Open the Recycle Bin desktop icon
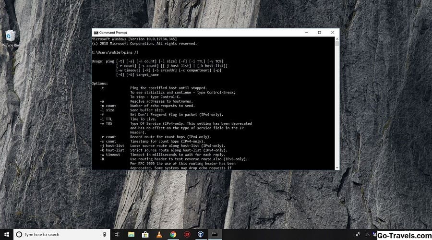Image resolution: width=432 pixels, height=240 pixels. click(x=10, y=37)
